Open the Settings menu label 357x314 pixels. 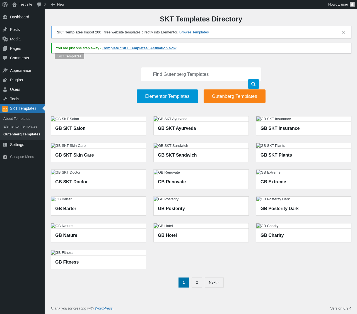tap(17, 145)
